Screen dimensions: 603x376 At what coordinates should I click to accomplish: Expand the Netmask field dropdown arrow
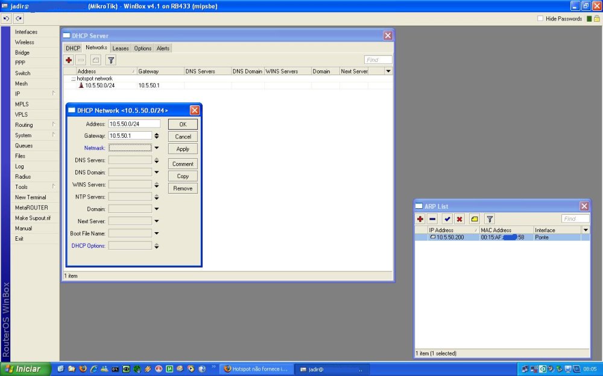(x=157, y=148)
